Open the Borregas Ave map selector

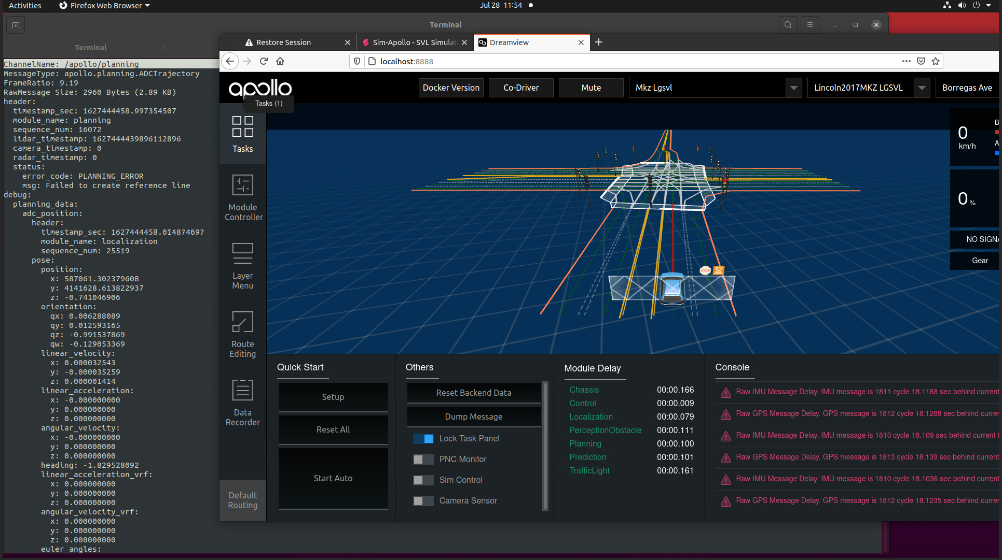(967, 88)
